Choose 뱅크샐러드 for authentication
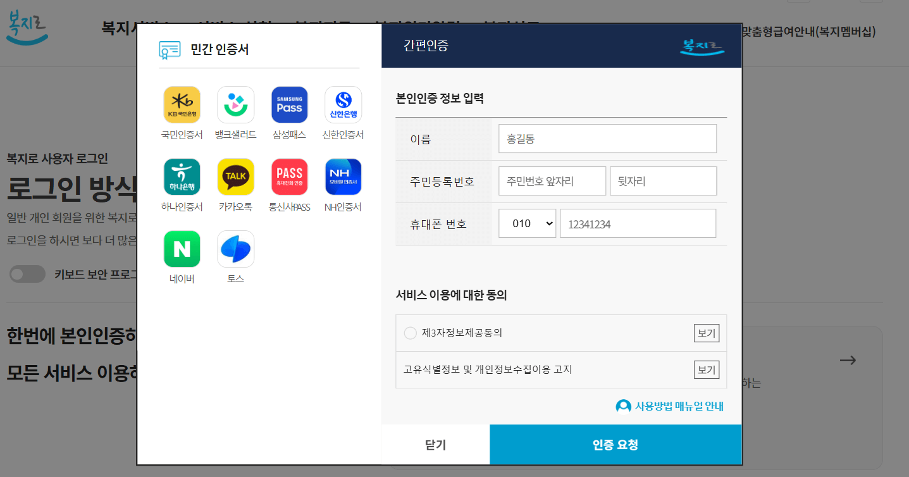The image size is (909, 477). pyautogui.click(x=235, y=104)
